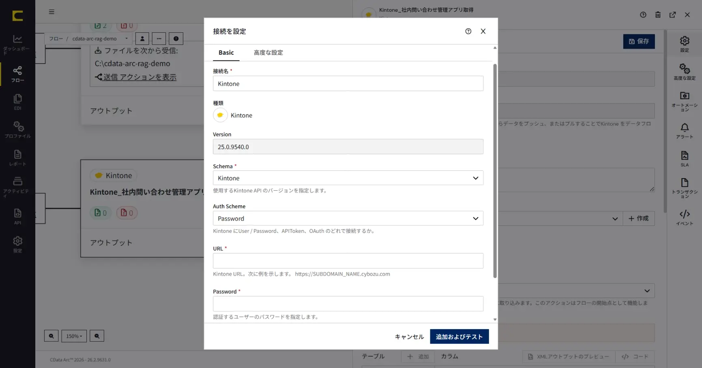Click the Kintone type logo icon in dialog
The image size is (702, 368).
click(220, 115)
